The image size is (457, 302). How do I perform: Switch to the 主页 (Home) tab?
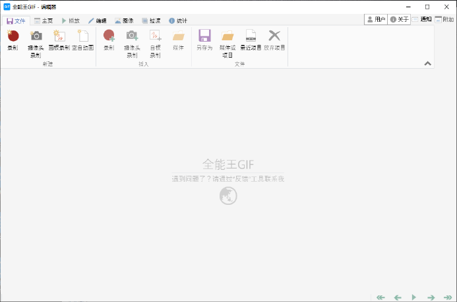click(x=44, y=20)
